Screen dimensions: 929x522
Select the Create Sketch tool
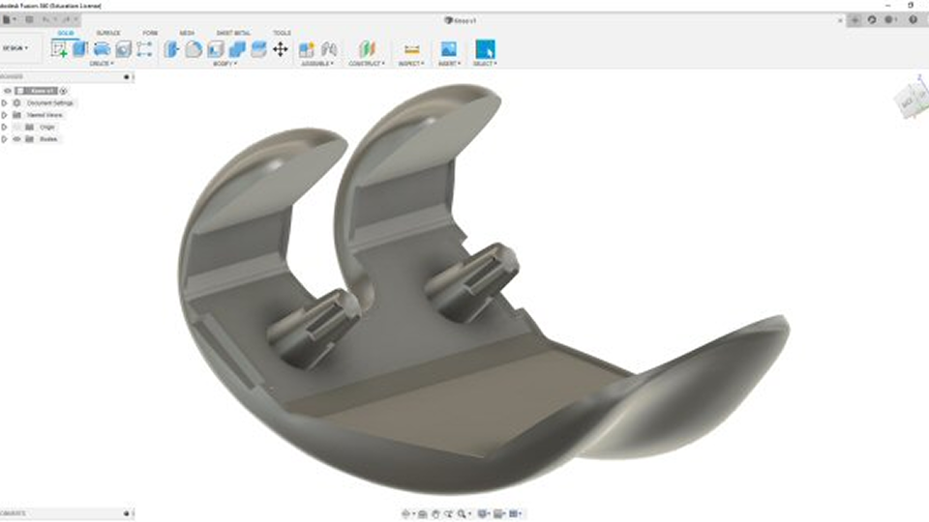click(x=59, y=49)
